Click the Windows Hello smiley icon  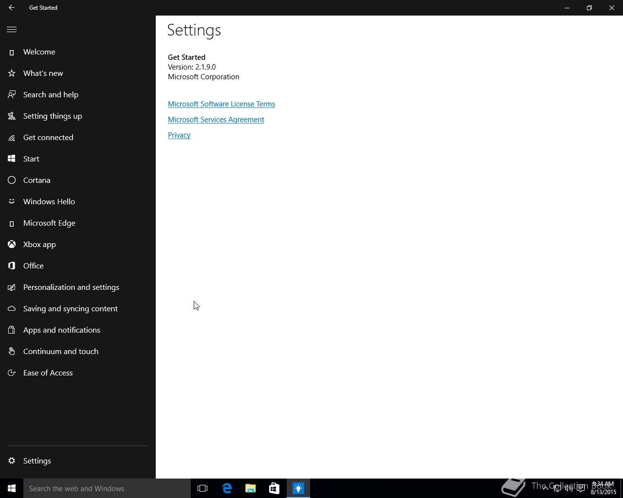tap(12, 201)
